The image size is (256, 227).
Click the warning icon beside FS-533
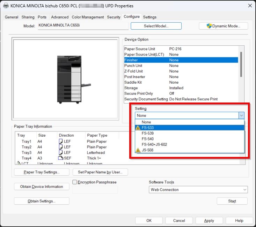pos(138,128)
